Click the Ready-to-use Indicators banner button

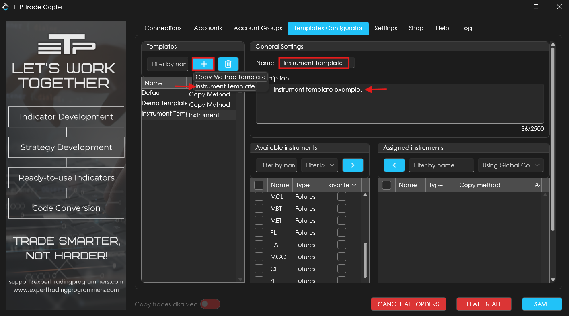(66, 178)
